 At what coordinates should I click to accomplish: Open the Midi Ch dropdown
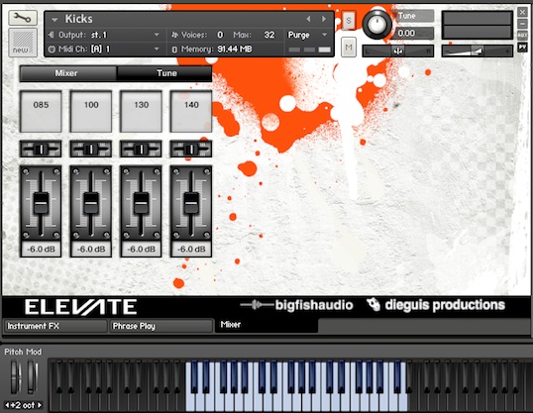pyautogui.click(x=157, y=49)
